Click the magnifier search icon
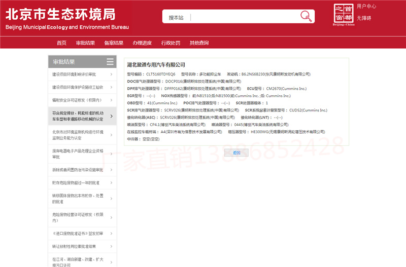 click(306, 17)
